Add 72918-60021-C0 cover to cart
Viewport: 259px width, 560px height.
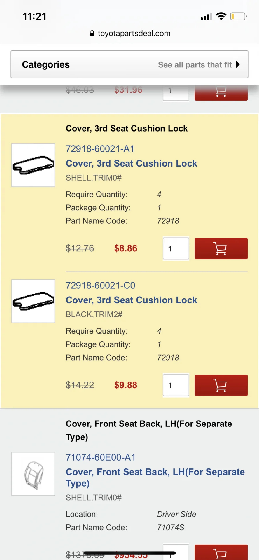coord(221,385)
